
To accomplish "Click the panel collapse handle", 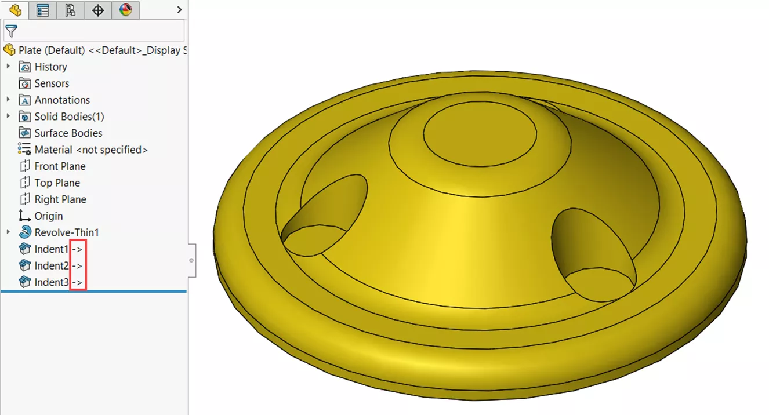I will point(191,260).
